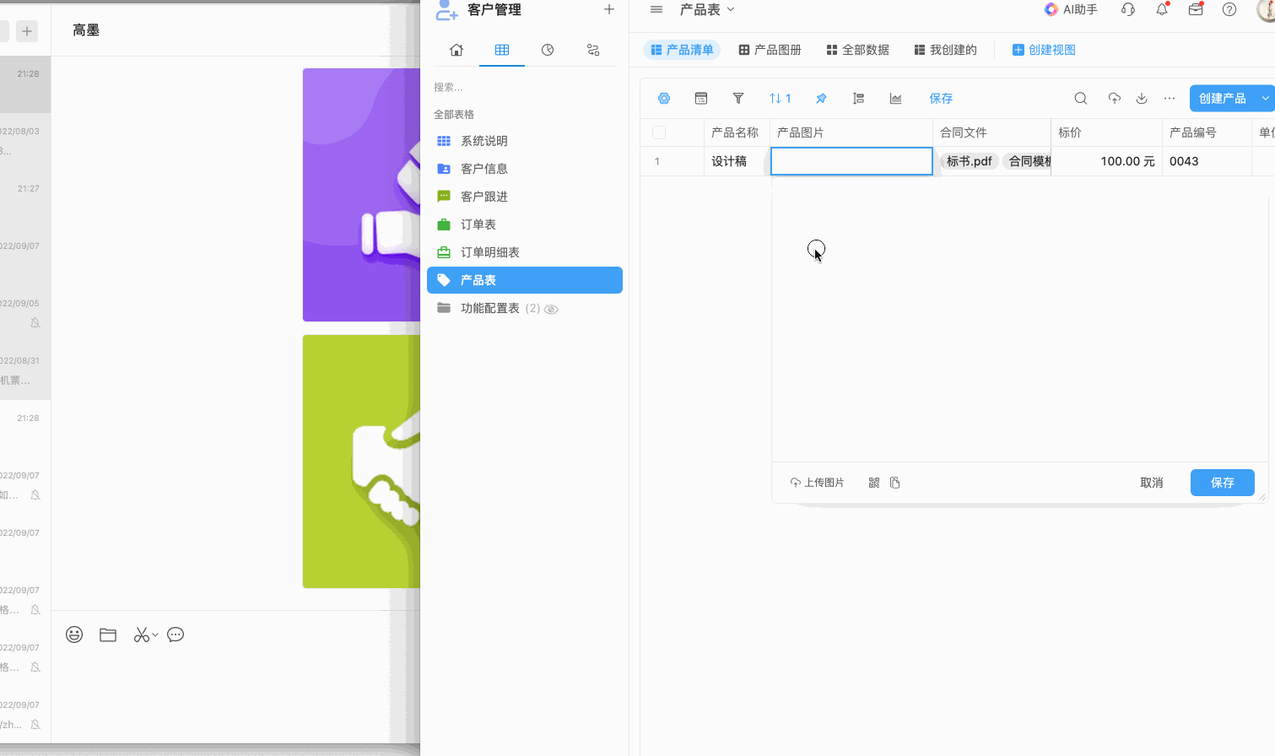This screenshot has width=1275, height=756.
Task: Click the paste clipboard icon in popup
Action: 895,483
